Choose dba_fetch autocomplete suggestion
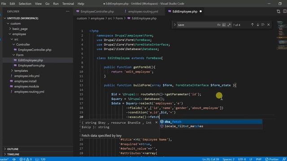287x161 pixels. coord(211,122)
